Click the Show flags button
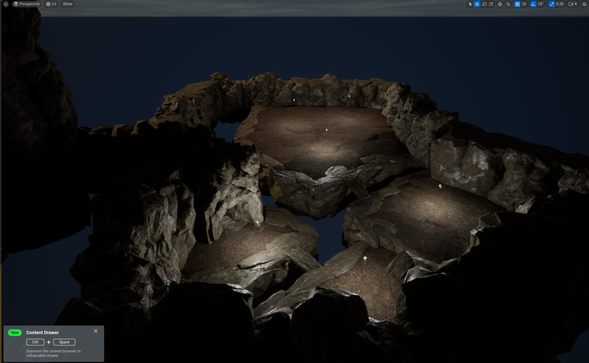 [x=68, y=4]
